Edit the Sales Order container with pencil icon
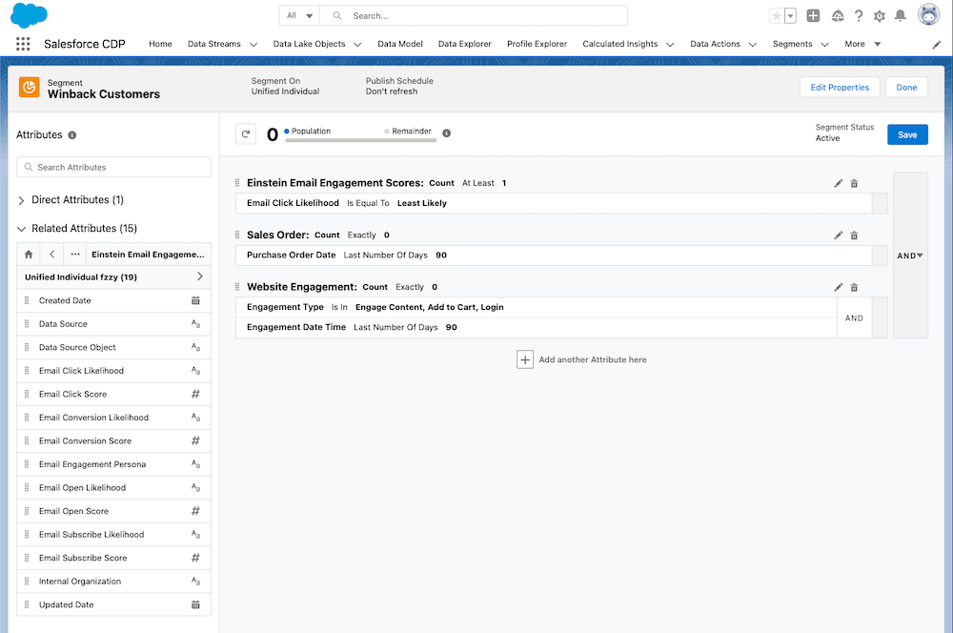This screenshot has width=953, height=633. [839, 235]
